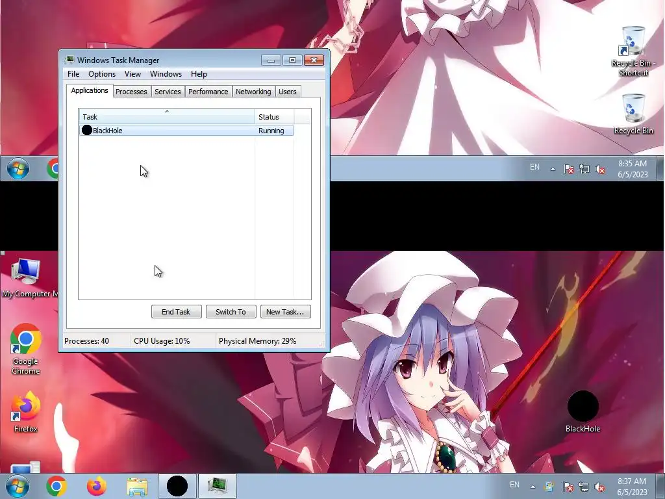Close the Task Manager window
Screen dimensions: 665x499
[x=314, y=60]
